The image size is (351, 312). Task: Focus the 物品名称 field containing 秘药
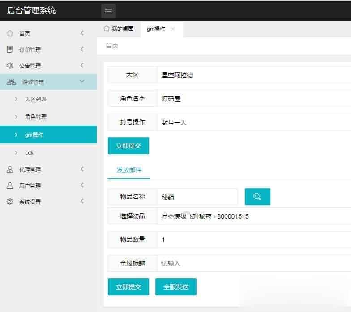click(x=197, y=197)
